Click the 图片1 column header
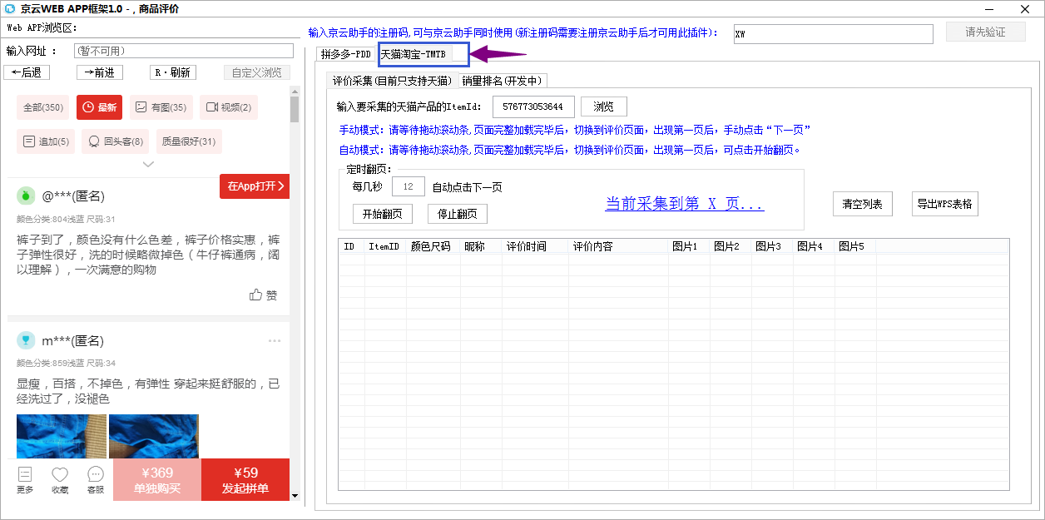 (689, 247)
